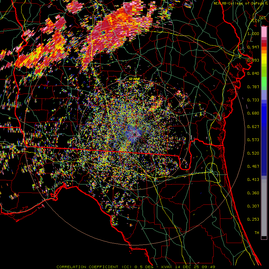
Task: Click the 0.787 legend value
Action: 253,87
